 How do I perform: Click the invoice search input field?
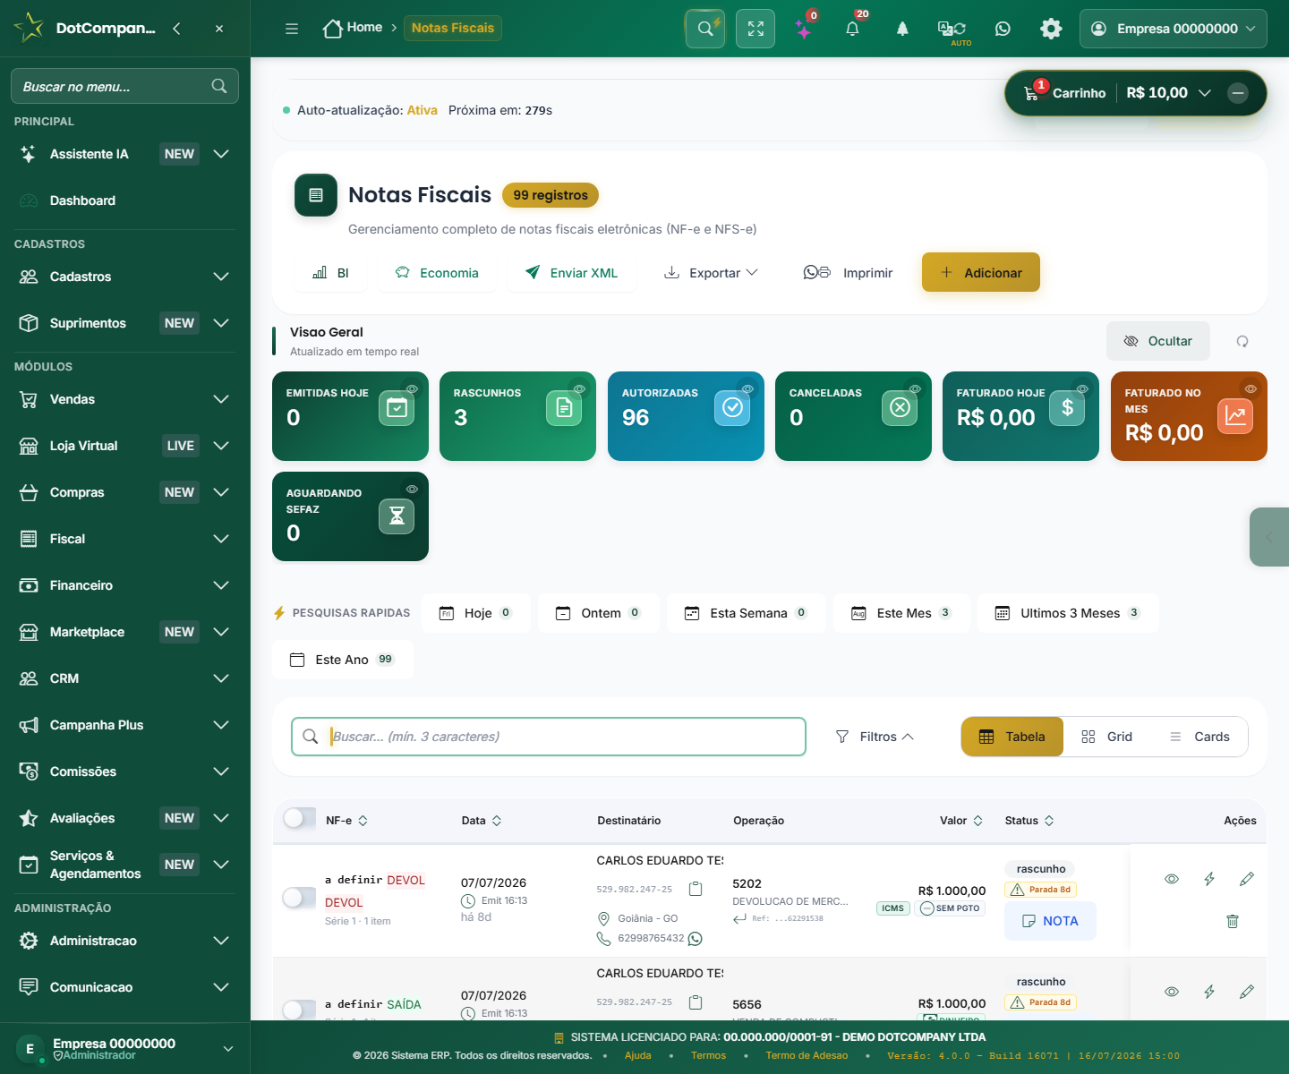(549, 737)
